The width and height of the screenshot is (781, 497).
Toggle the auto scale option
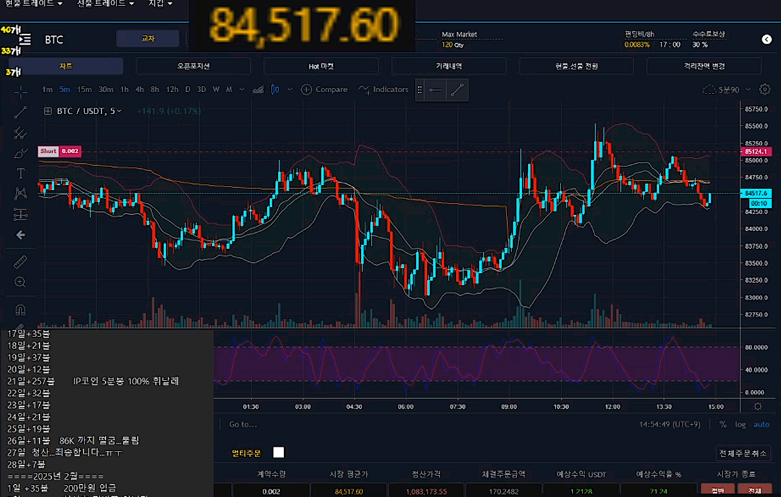tap(761, 424)
